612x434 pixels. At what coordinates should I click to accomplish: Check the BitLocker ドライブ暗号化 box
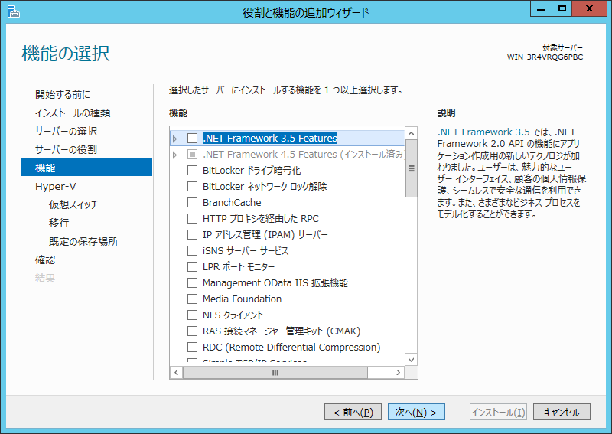(x=192, y=171)
